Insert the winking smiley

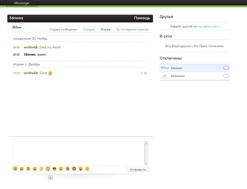(x=35, y=169)
